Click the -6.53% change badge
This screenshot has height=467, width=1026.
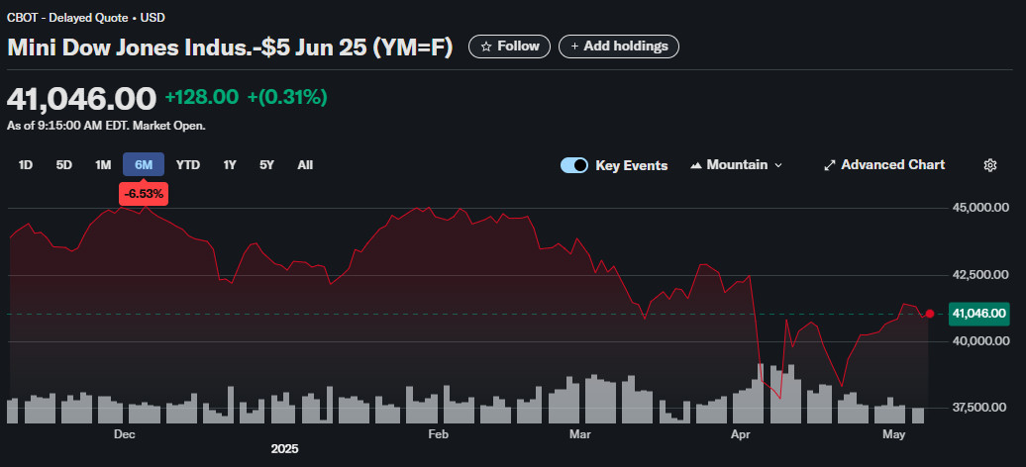point(144,194)
